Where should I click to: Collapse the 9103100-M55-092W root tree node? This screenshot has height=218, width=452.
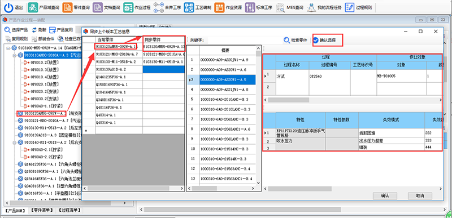8,48
